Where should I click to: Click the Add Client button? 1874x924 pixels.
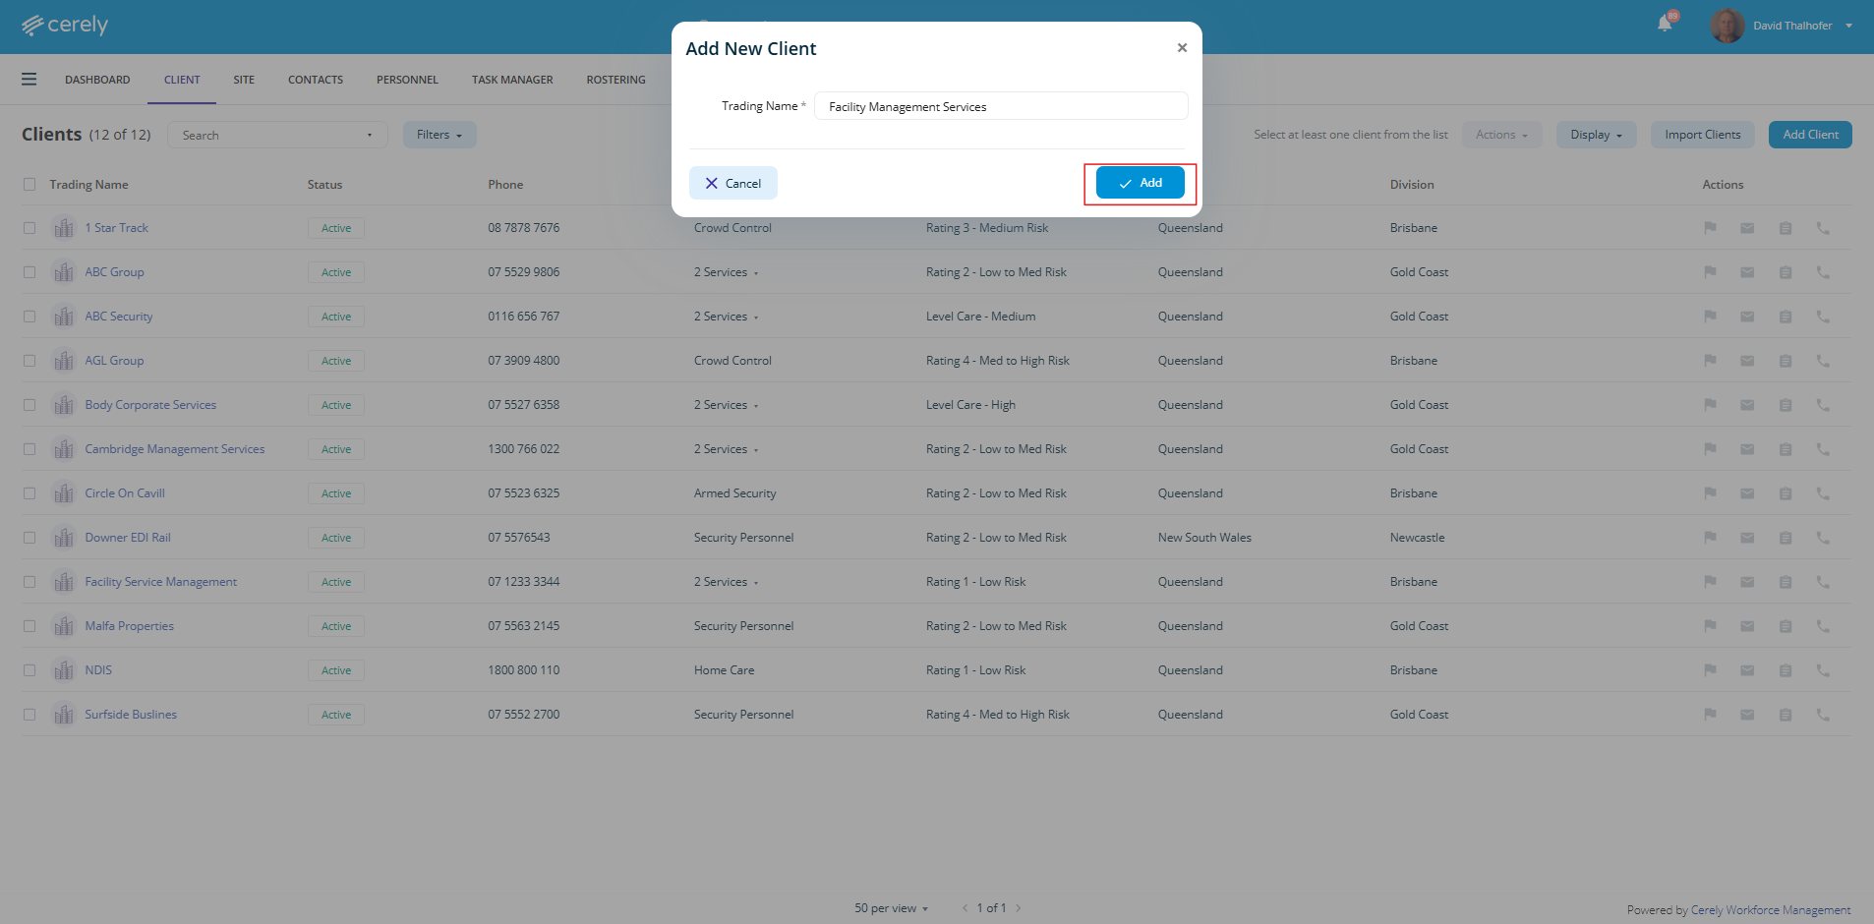tap(1810, 135)
